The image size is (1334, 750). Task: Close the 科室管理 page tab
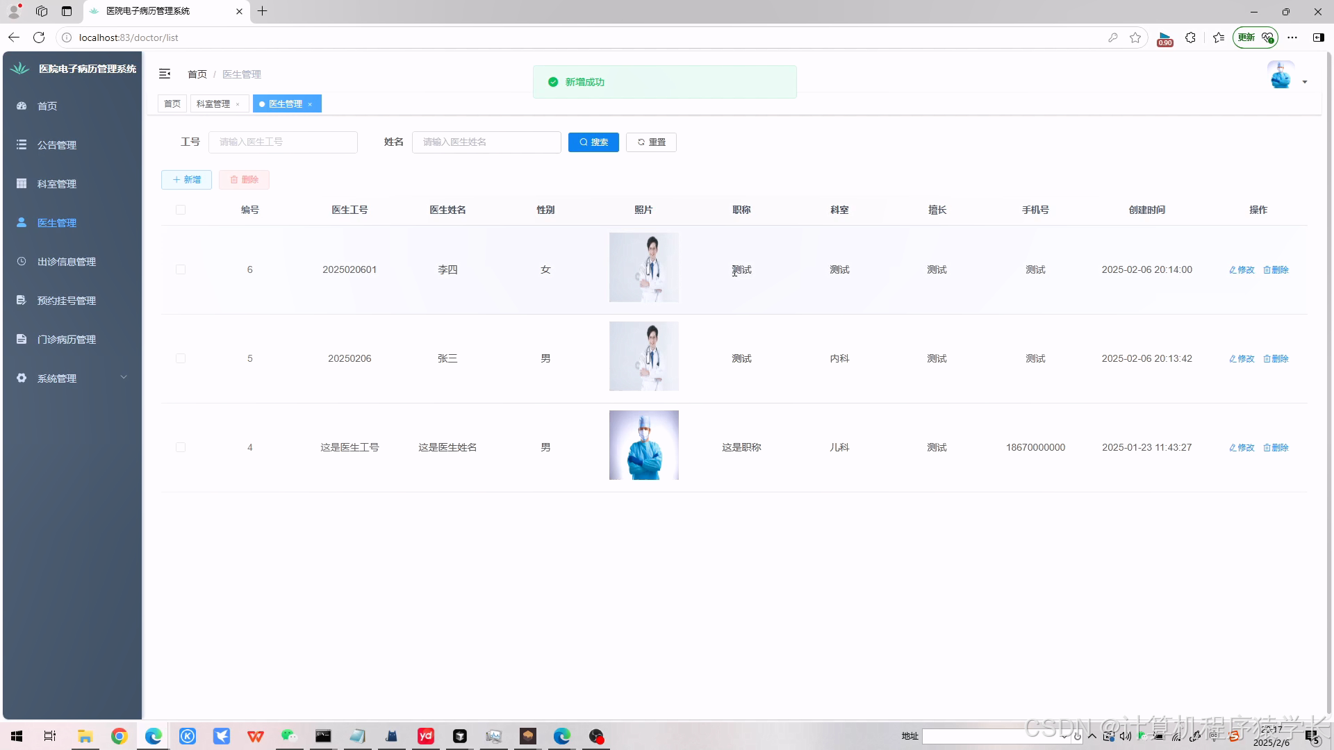pos(238,104)
